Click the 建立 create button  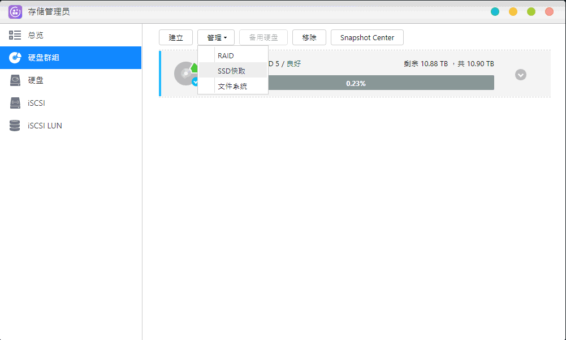(175, 37)
